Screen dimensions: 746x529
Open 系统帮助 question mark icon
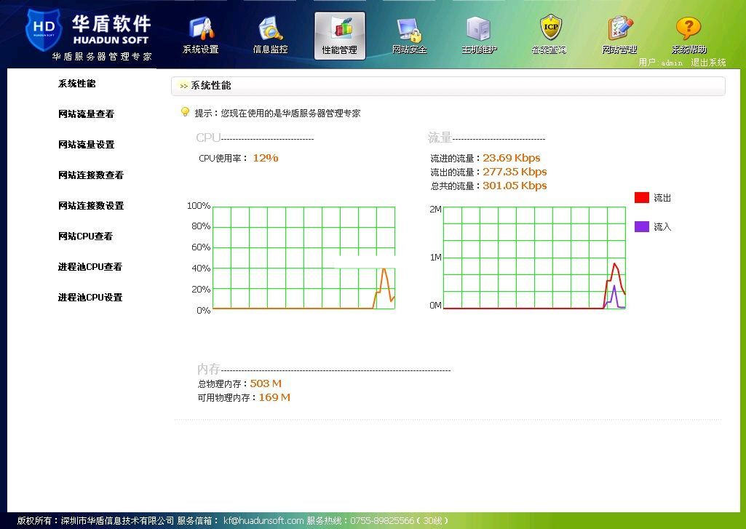coord(689,29)
